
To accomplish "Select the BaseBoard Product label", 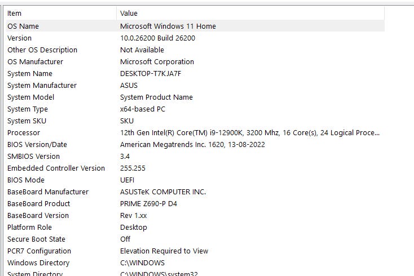I will tap(39, 204).
